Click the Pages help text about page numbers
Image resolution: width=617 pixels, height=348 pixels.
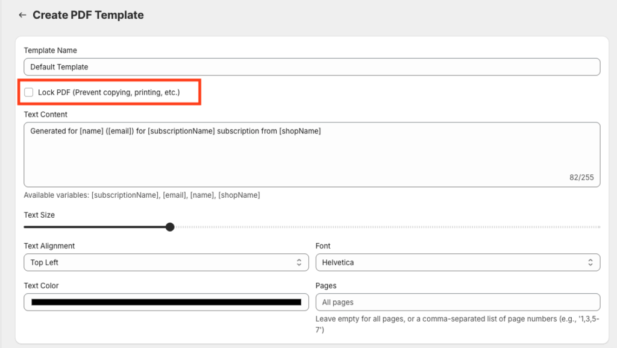point(457,324)
